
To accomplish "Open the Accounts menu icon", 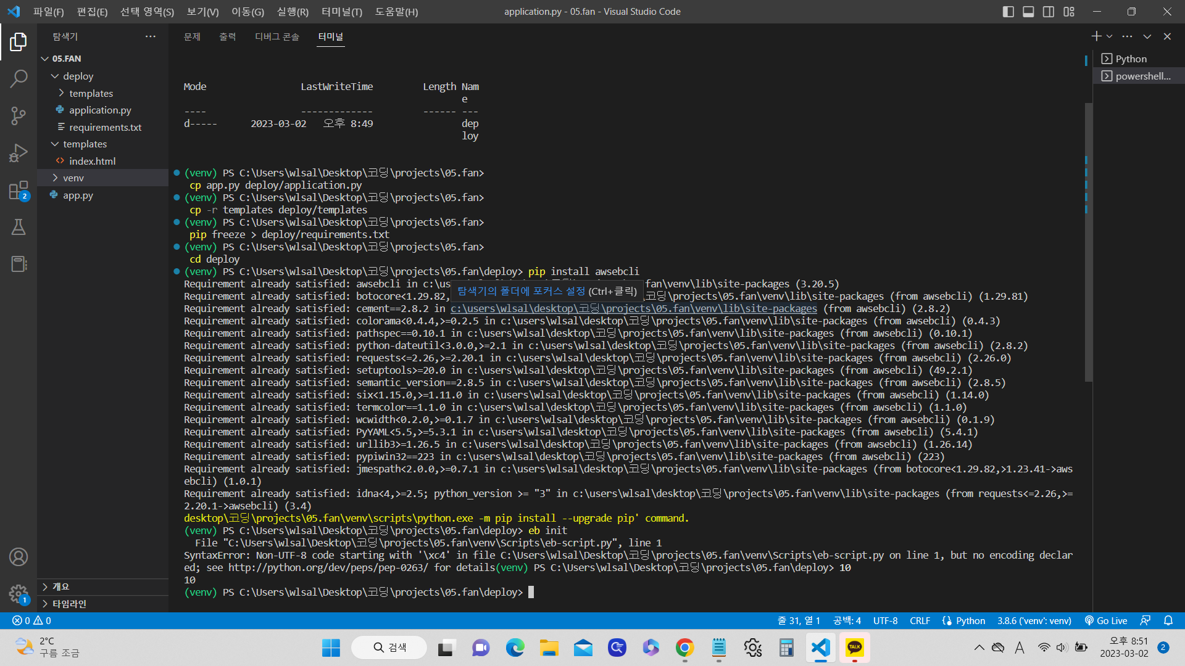I will (x=19, y=557).
